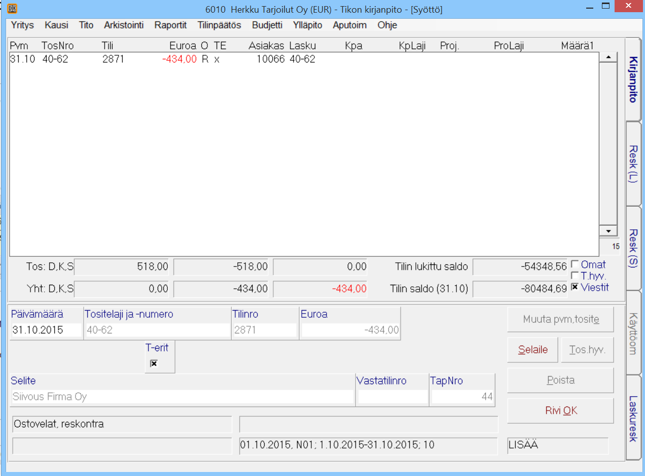645x476 pixels.
Task: Click the Tilin lukittu saldo value -54348,56
Action: tap(520, 266)
